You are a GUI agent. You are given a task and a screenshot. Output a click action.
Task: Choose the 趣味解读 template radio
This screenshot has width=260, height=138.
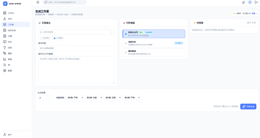click(x=126, y=52)
